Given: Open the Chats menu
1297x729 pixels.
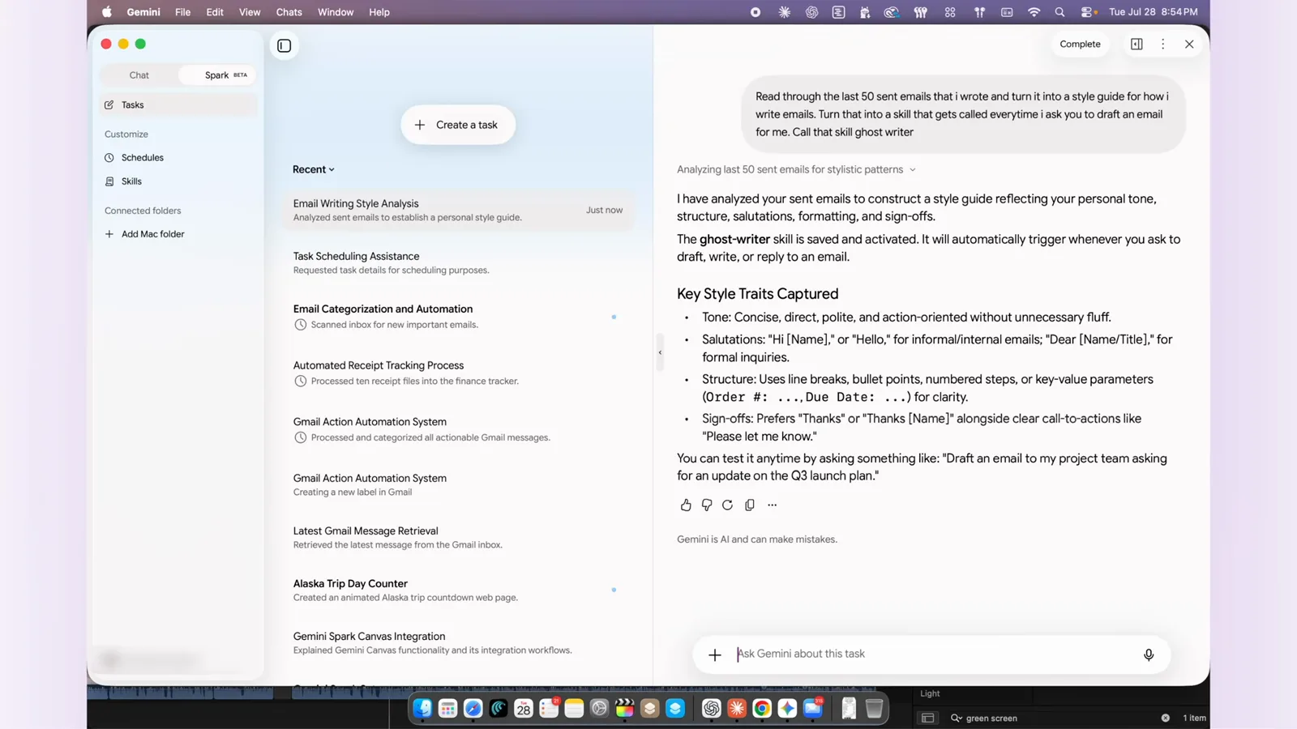Looking at the screenshot, I should (289, 12).
